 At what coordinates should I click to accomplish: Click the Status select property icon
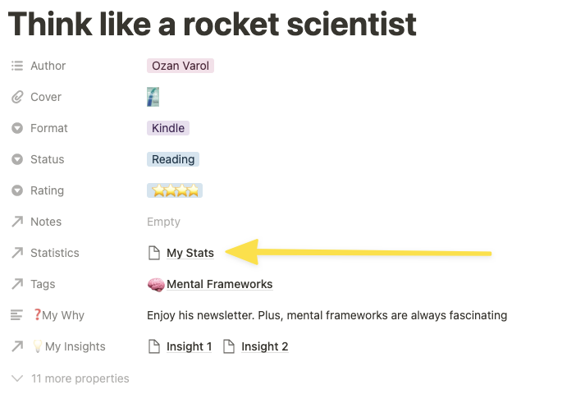pos(17,159)
